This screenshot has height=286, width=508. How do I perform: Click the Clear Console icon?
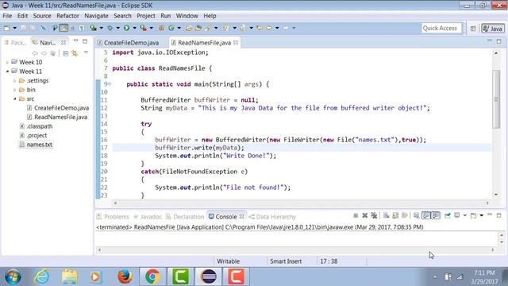pos(387,215)
